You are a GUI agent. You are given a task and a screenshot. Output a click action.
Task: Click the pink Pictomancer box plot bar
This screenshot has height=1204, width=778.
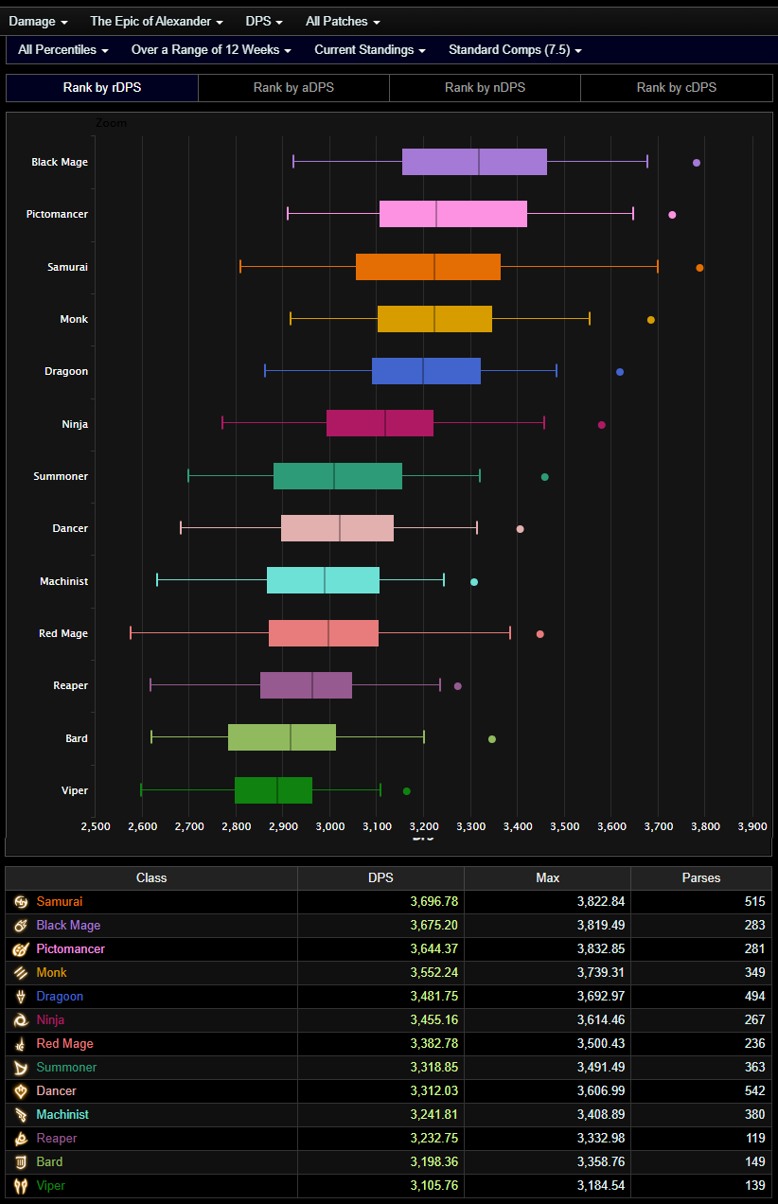click(x=453, y=214)
